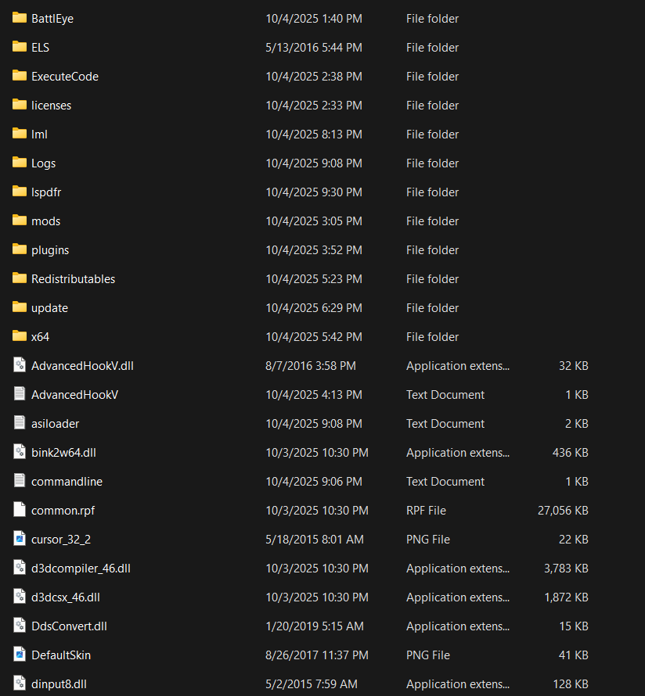Select the "dinput8.dll" file name

click(x=59, y=684)
